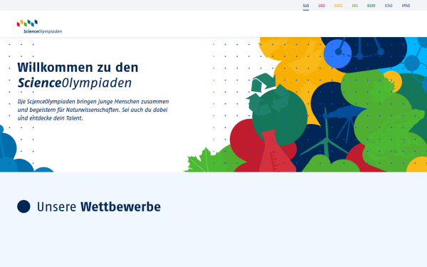Screen dimensions: 427x267
Task: Switch to the IChO tab
Action: coord(389,6)
